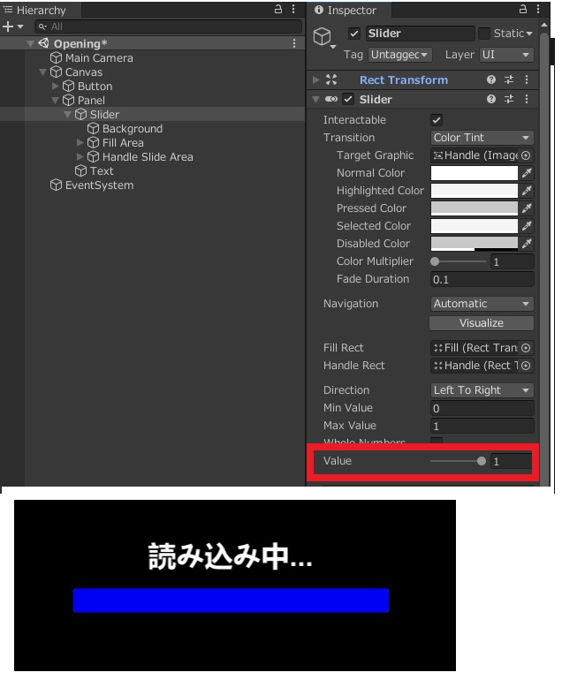Switch to the Hierarchy tab
The height and width of the screenshot is (680, 562).
pos(41,10)
